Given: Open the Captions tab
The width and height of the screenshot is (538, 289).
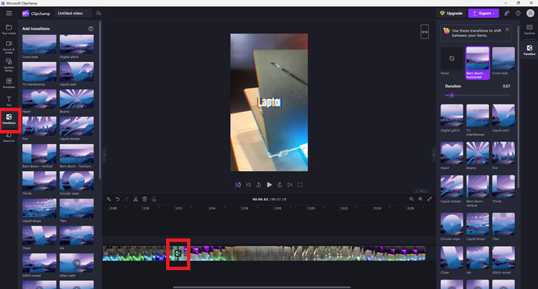Looking at the screenshot, I should coord(529,30).
